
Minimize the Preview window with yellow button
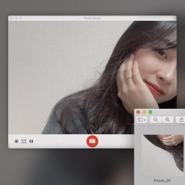click(144, 112)
